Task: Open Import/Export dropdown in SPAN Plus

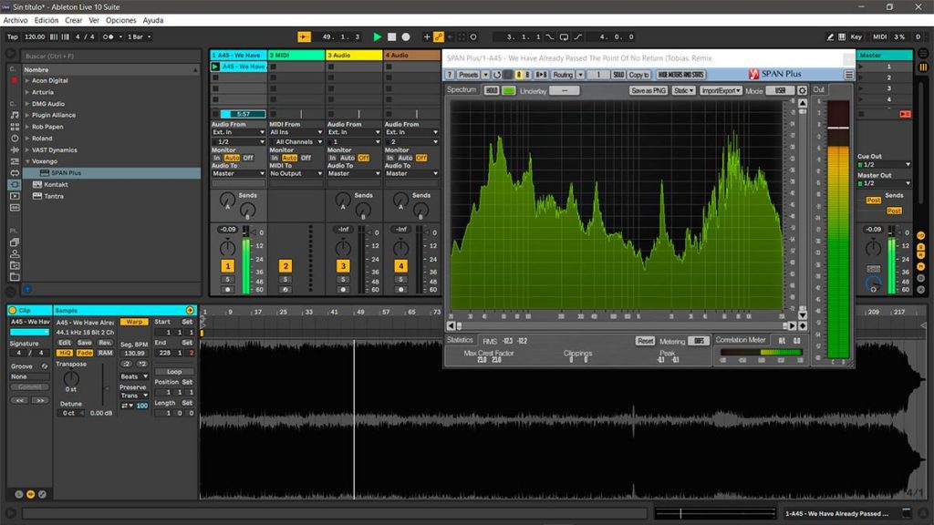Action: click(721, 90)
